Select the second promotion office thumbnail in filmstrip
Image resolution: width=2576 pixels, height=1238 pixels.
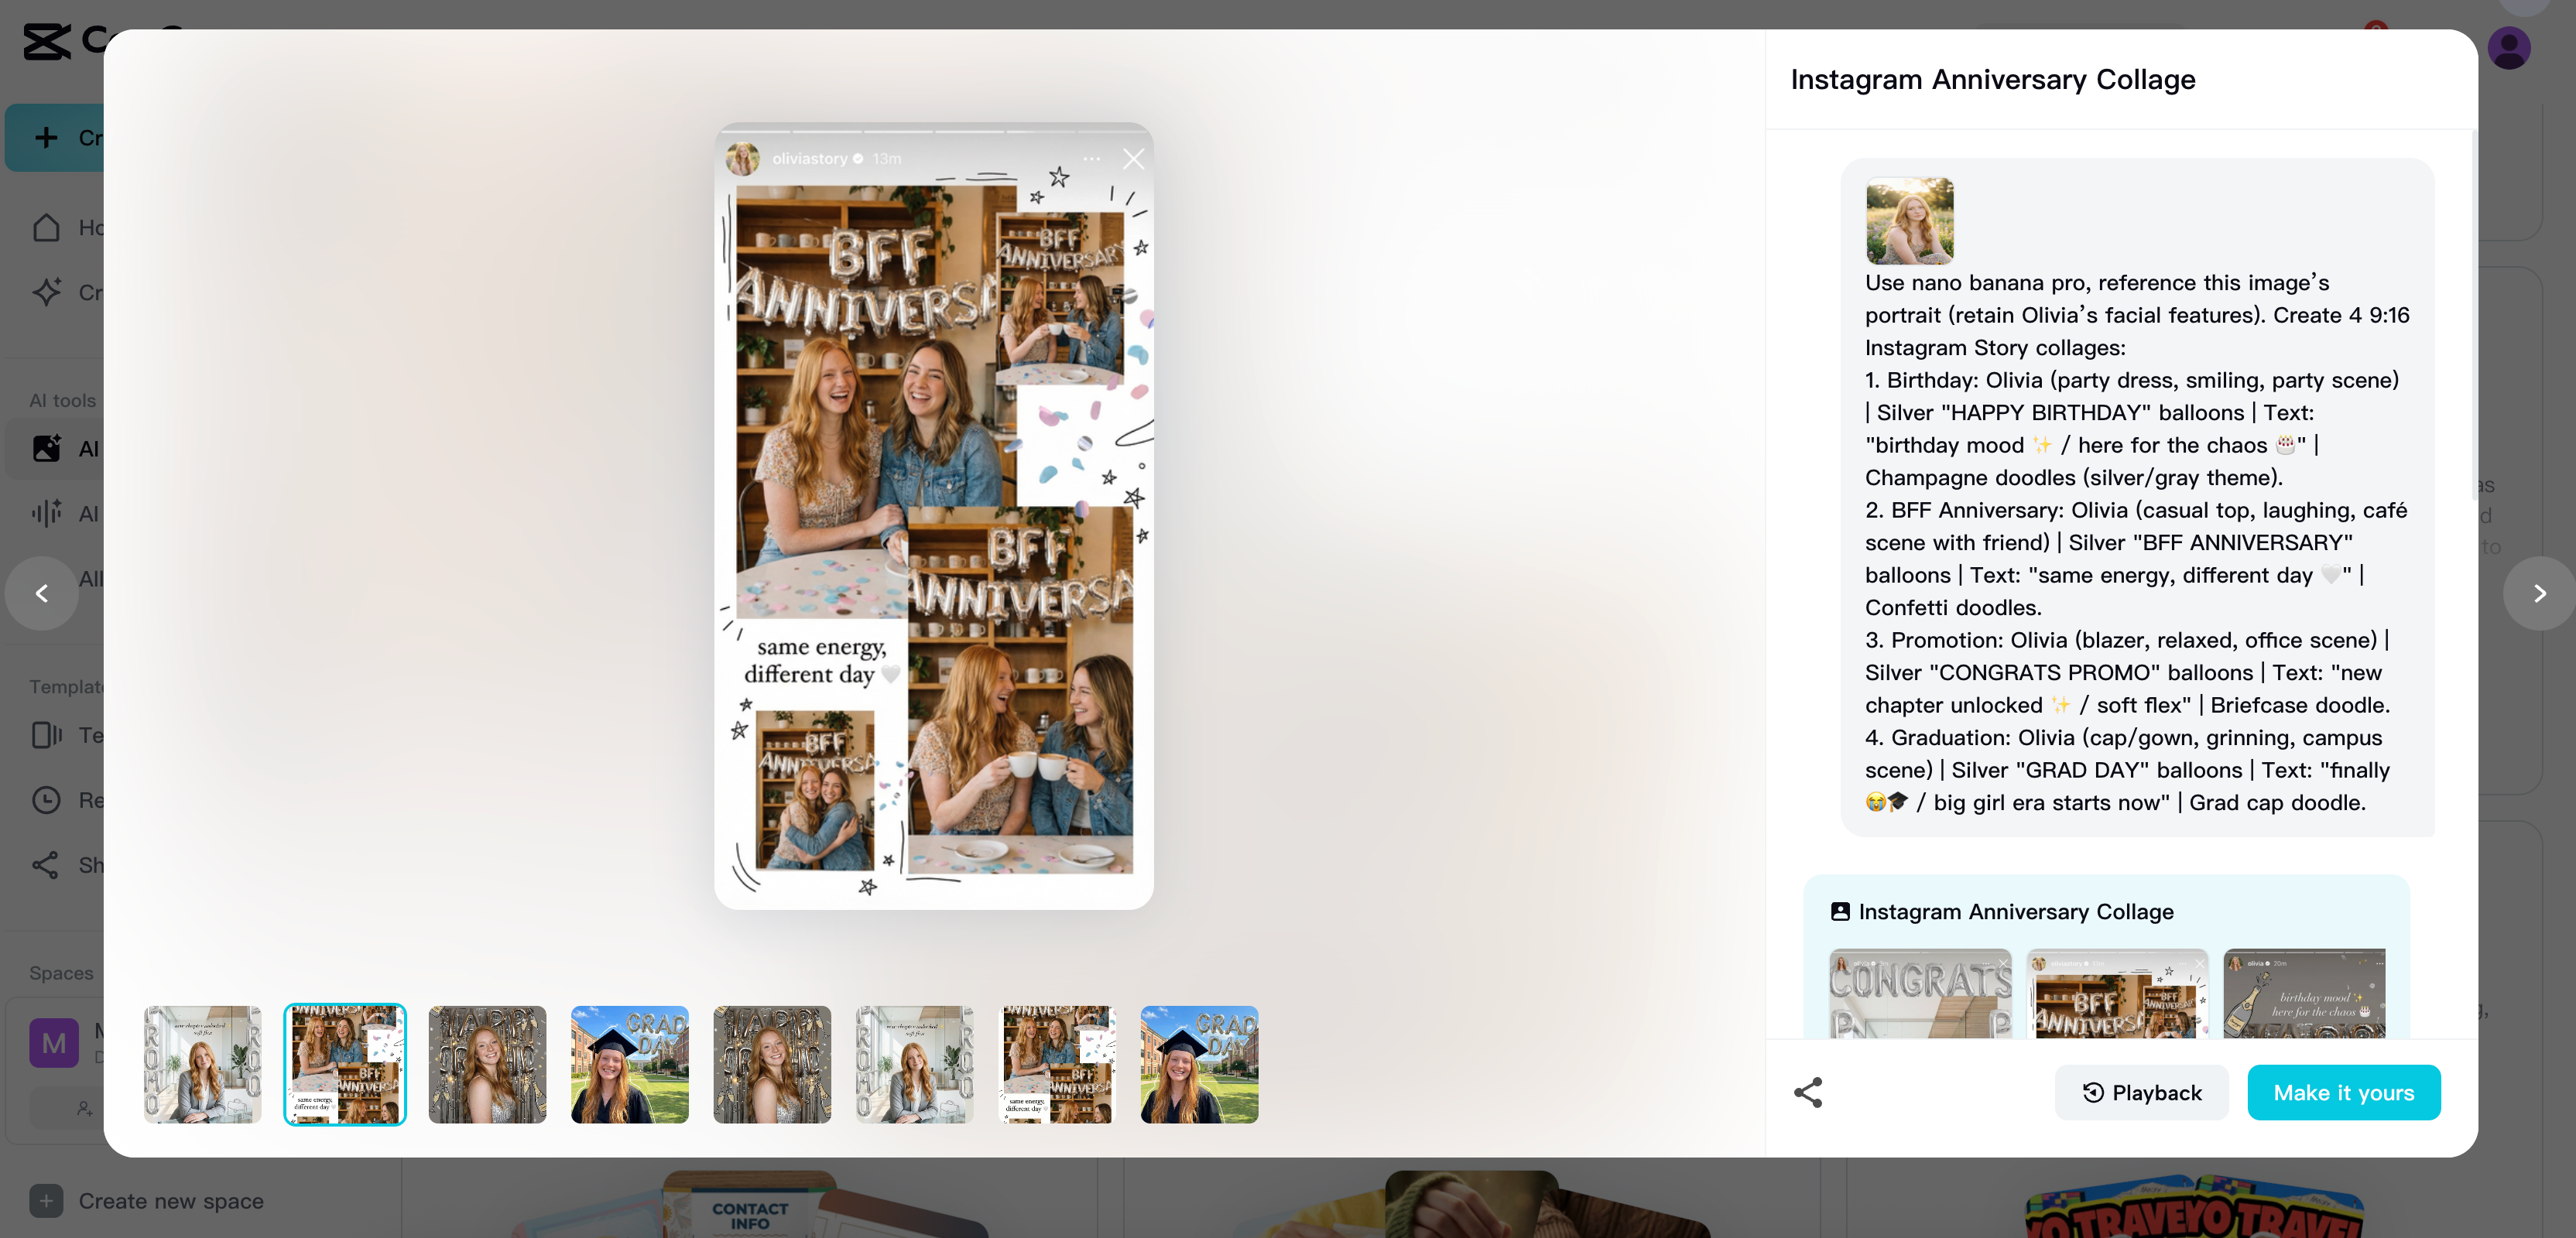(914, 1064)
